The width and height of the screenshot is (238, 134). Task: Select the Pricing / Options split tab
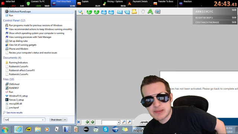tap(114, 4)
